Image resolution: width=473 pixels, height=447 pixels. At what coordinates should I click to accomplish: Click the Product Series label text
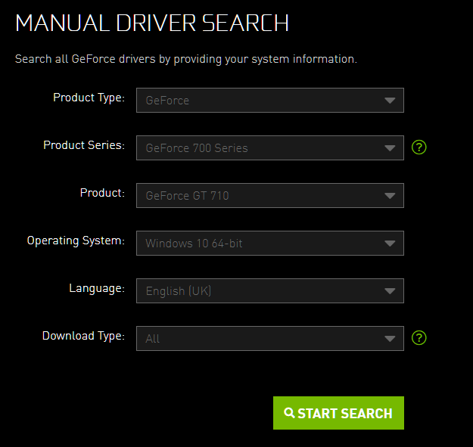84,145
